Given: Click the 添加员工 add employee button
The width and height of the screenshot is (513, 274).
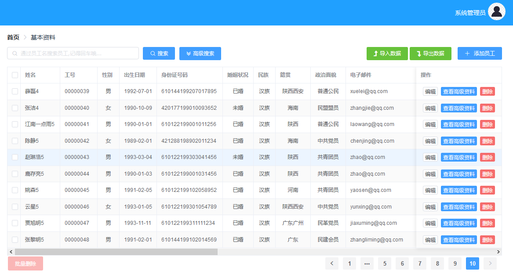Looking at the screenshot, I should point(480,53).
